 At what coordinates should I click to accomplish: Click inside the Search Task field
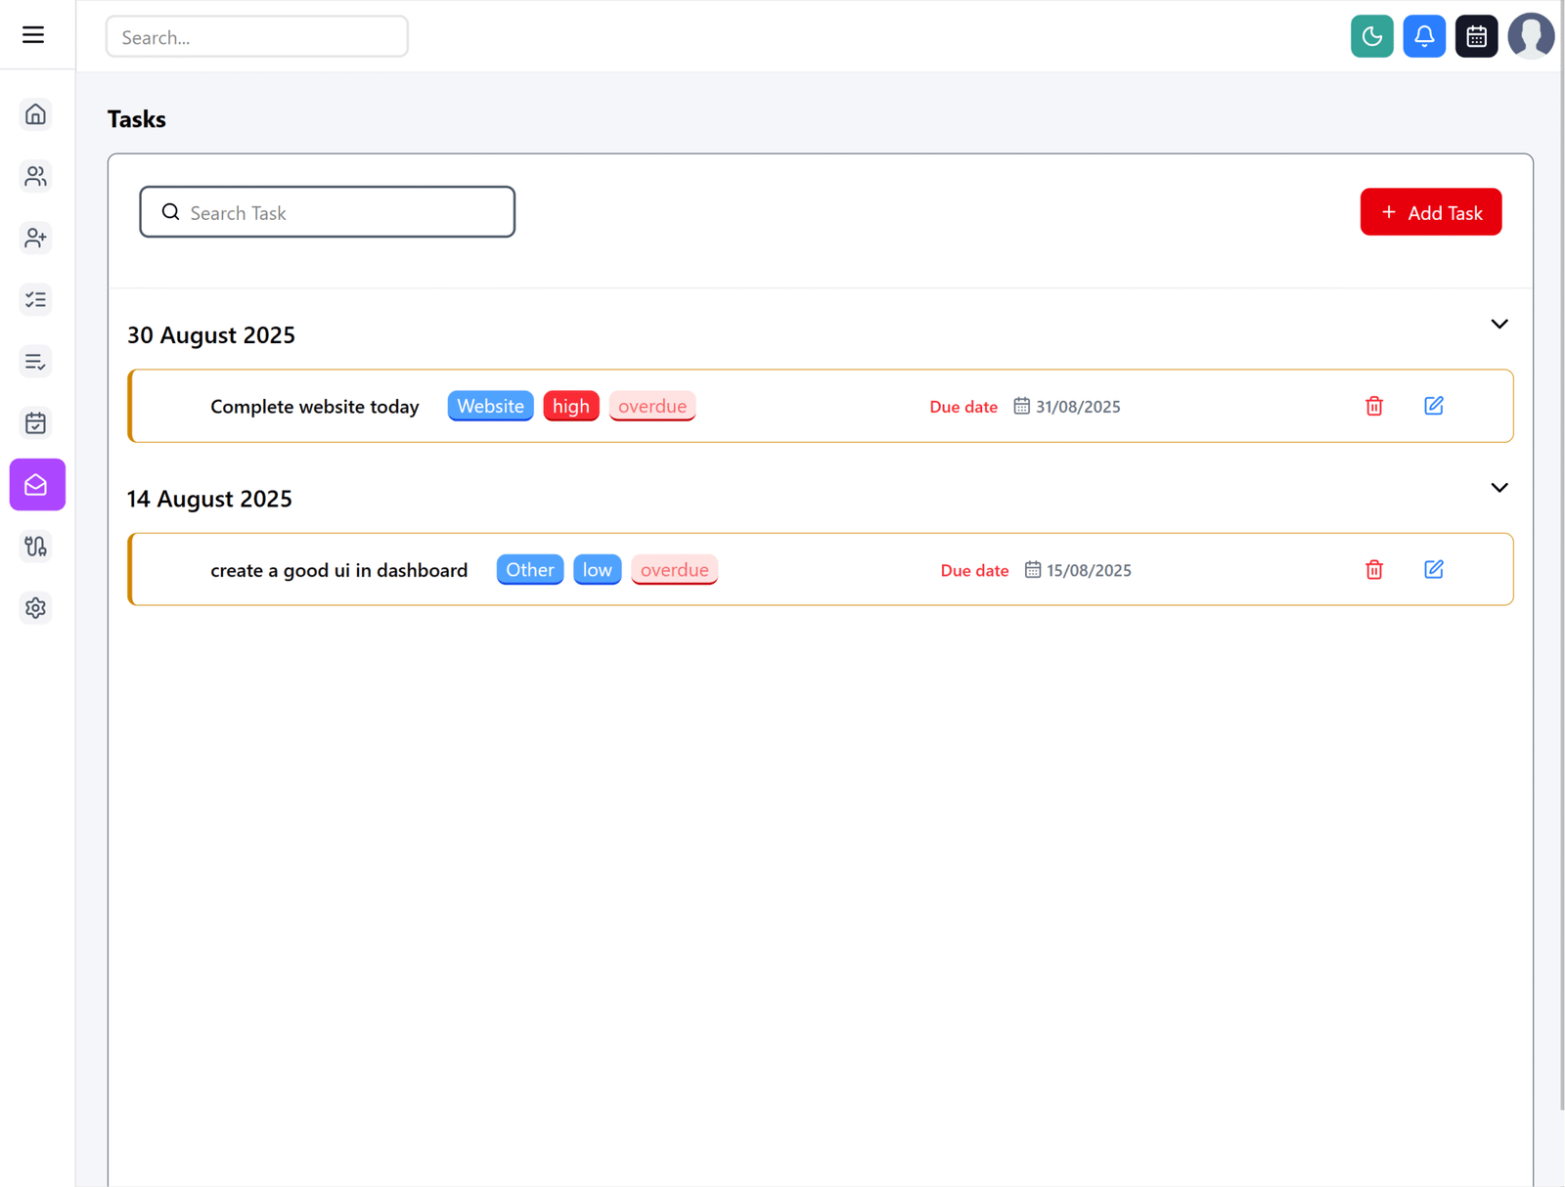tap(327, 211)
